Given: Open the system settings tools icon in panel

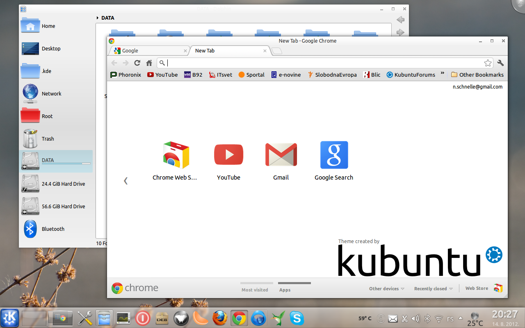Looking at the screenshot, I should click(x=85, y=318).
